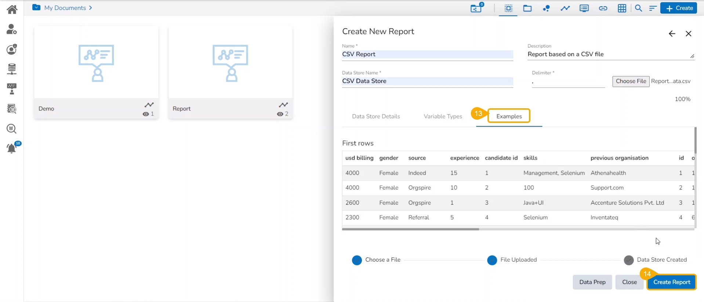
Task: Open the Demo document thumbnail
Action: 96,62
